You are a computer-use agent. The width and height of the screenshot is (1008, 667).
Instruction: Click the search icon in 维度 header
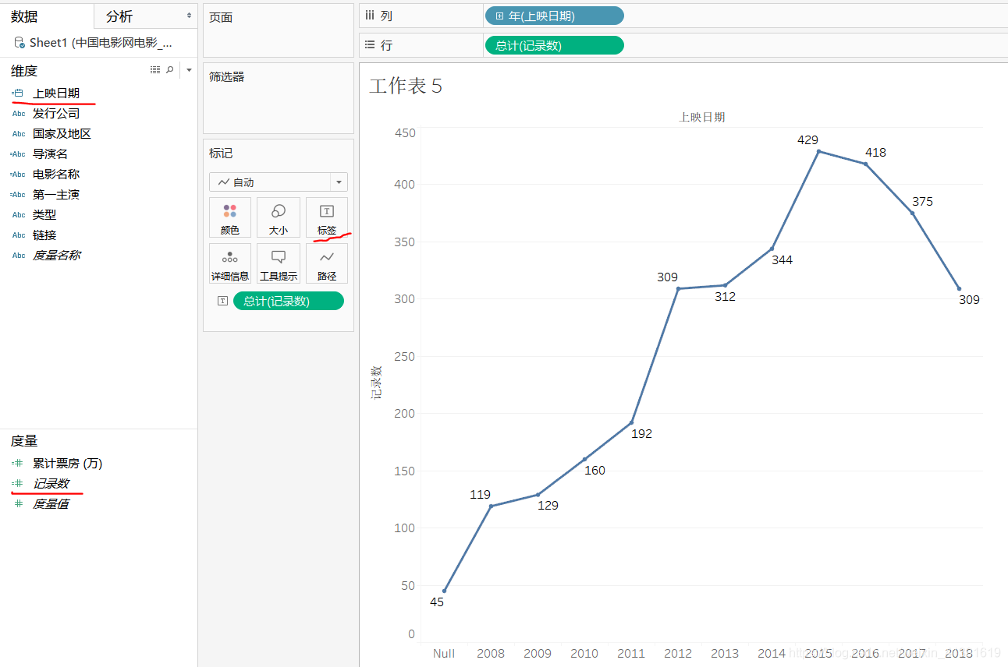pyautogui.click(x=170, y=70)
